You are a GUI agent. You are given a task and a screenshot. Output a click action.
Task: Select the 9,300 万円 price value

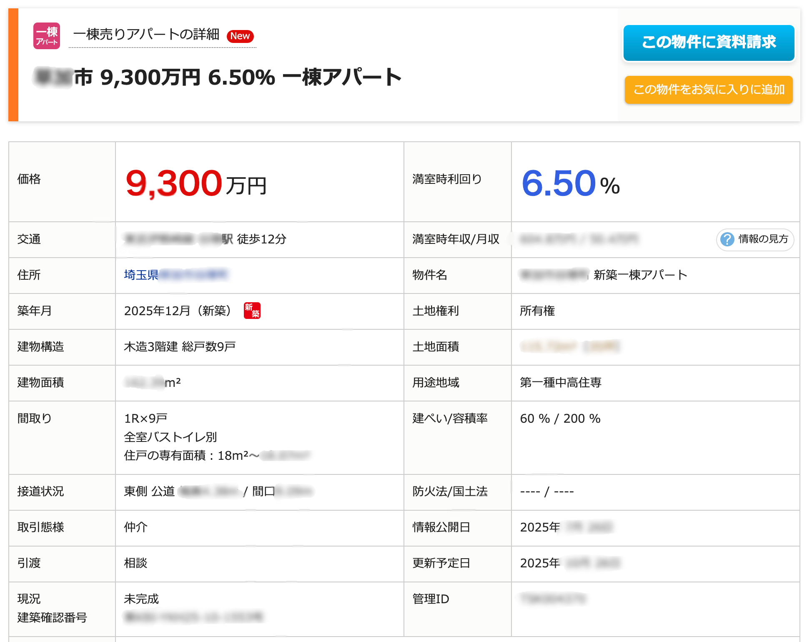(x=196, y=183)
